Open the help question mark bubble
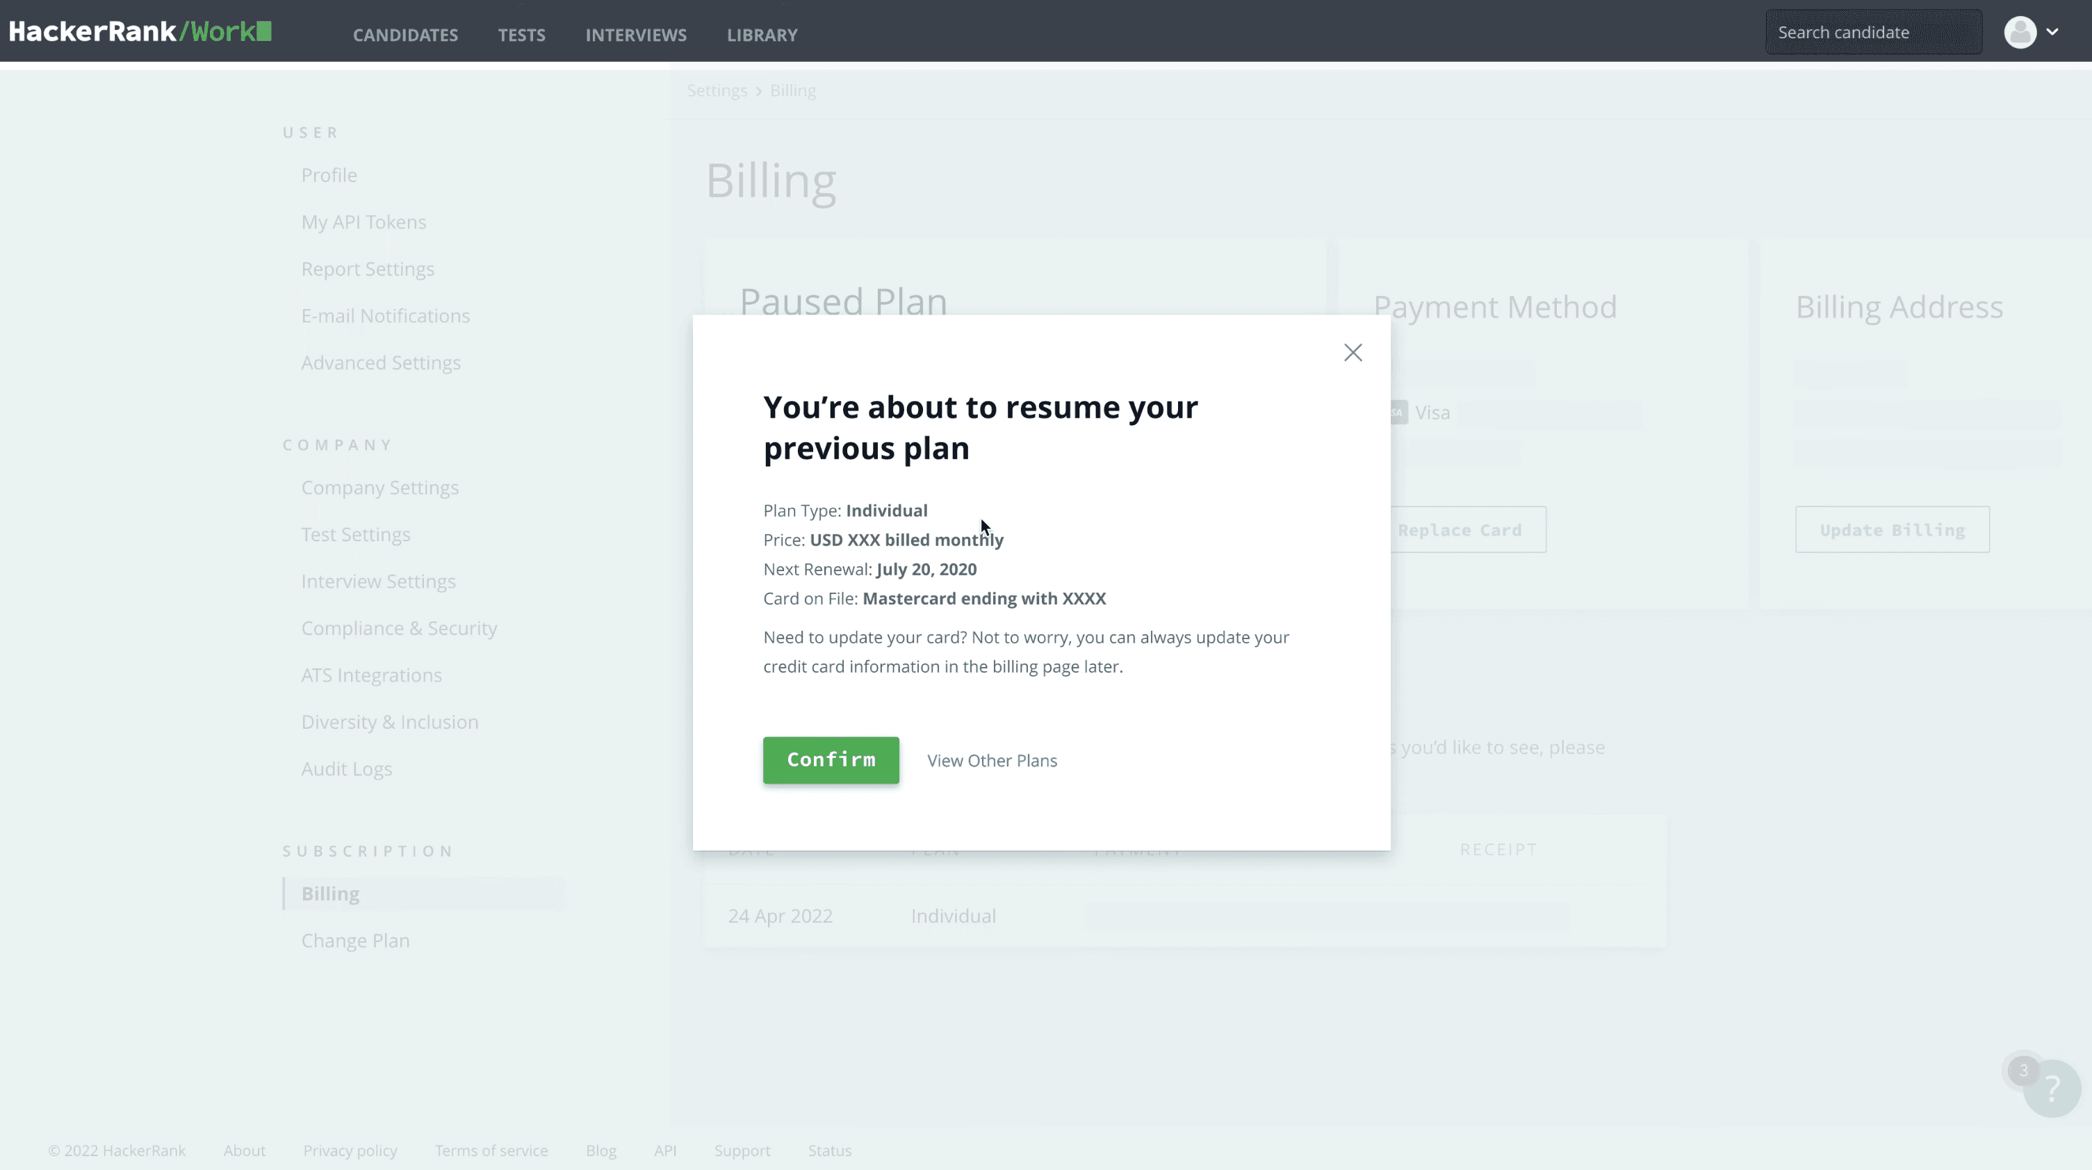The height and width of the screenshot is (1170, 2092). click(2052, 1089)
